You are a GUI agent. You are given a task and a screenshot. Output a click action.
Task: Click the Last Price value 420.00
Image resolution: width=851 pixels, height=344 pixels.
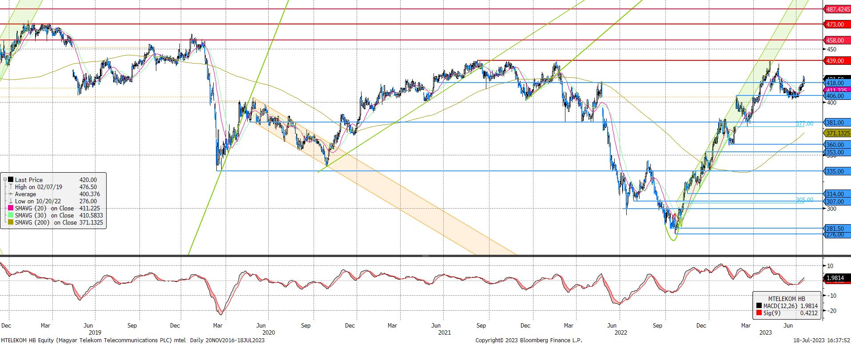(x=88, y=179)
